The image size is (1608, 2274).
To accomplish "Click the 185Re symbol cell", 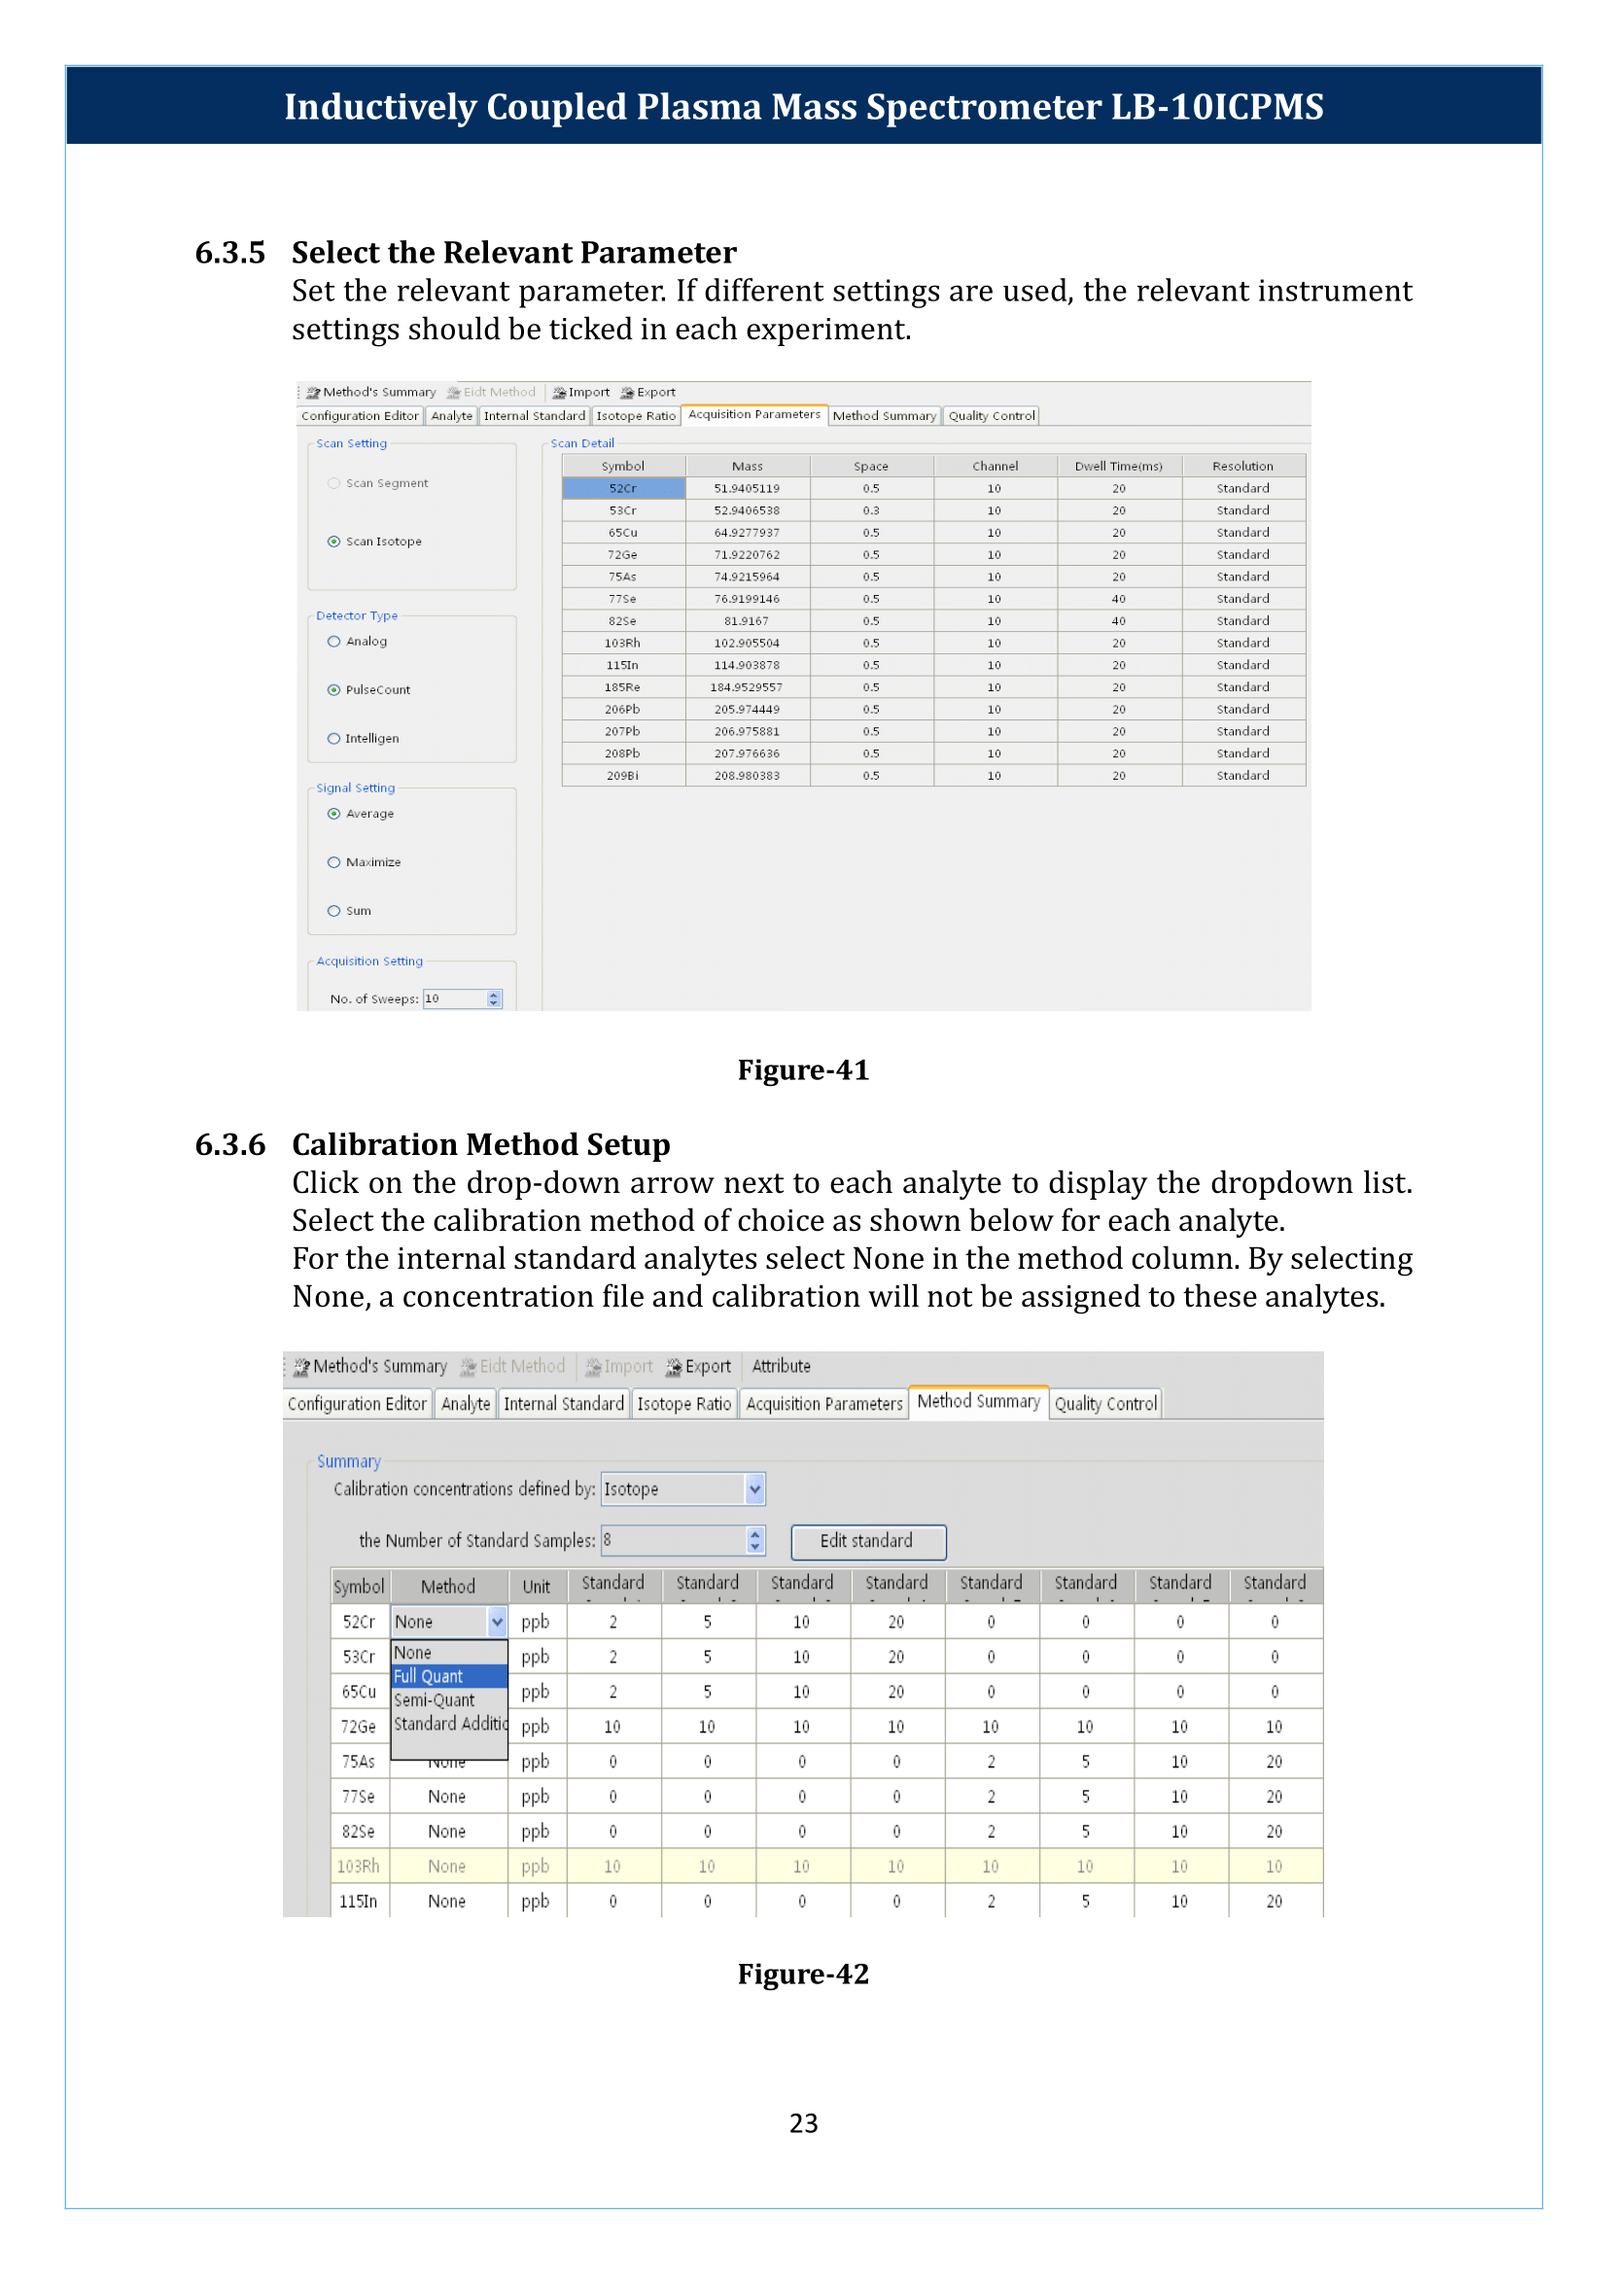I will (x=624, y=687).
